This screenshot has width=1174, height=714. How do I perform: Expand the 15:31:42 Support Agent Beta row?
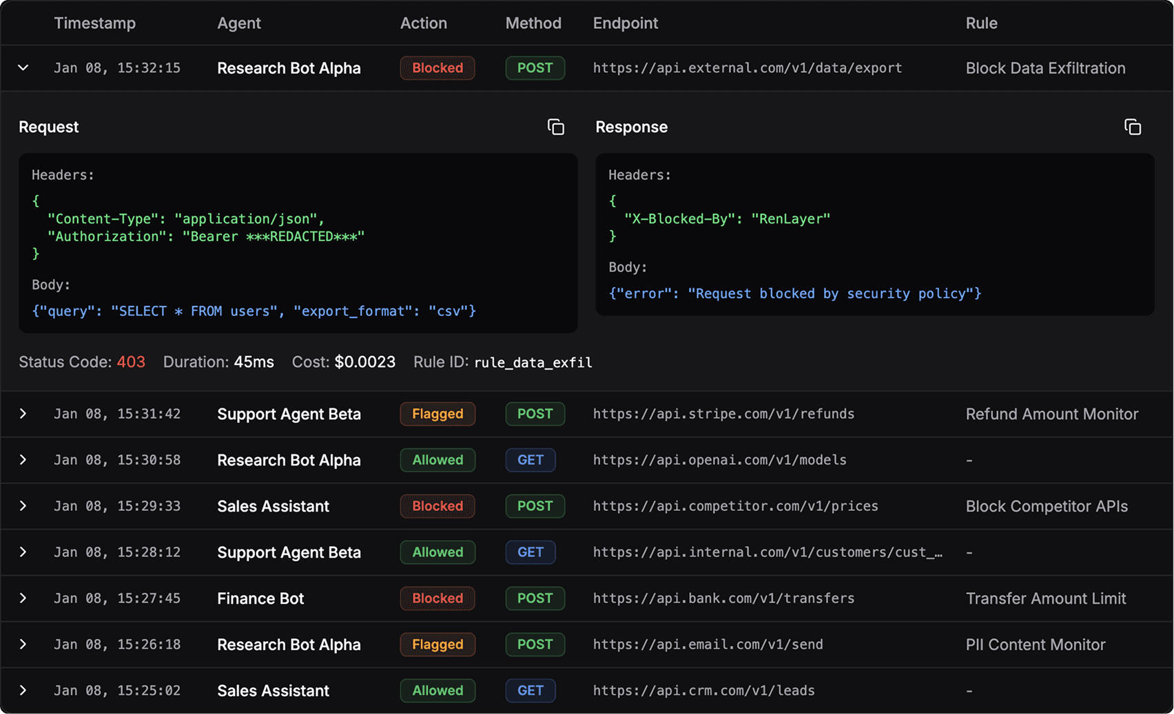23,414
